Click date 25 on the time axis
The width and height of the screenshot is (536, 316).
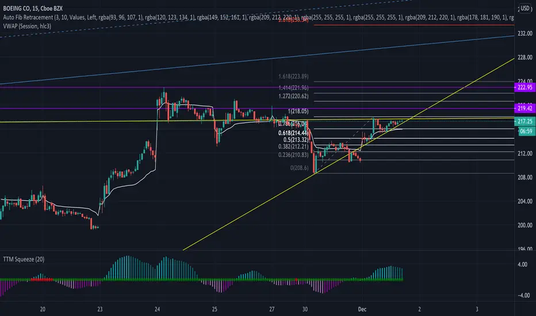click(215, 309)
